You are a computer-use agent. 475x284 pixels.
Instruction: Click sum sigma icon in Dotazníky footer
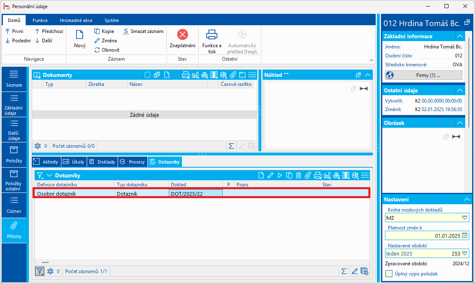(x=344, y=271)
